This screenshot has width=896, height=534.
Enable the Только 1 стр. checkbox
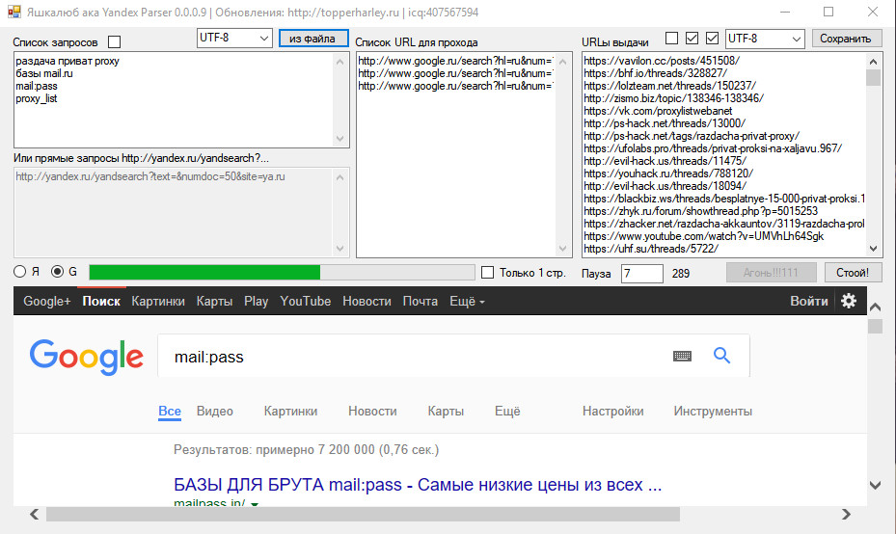pos(487,273)
